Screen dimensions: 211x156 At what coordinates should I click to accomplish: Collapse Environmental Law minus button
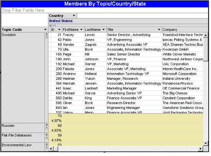click(x=46, y=147)
